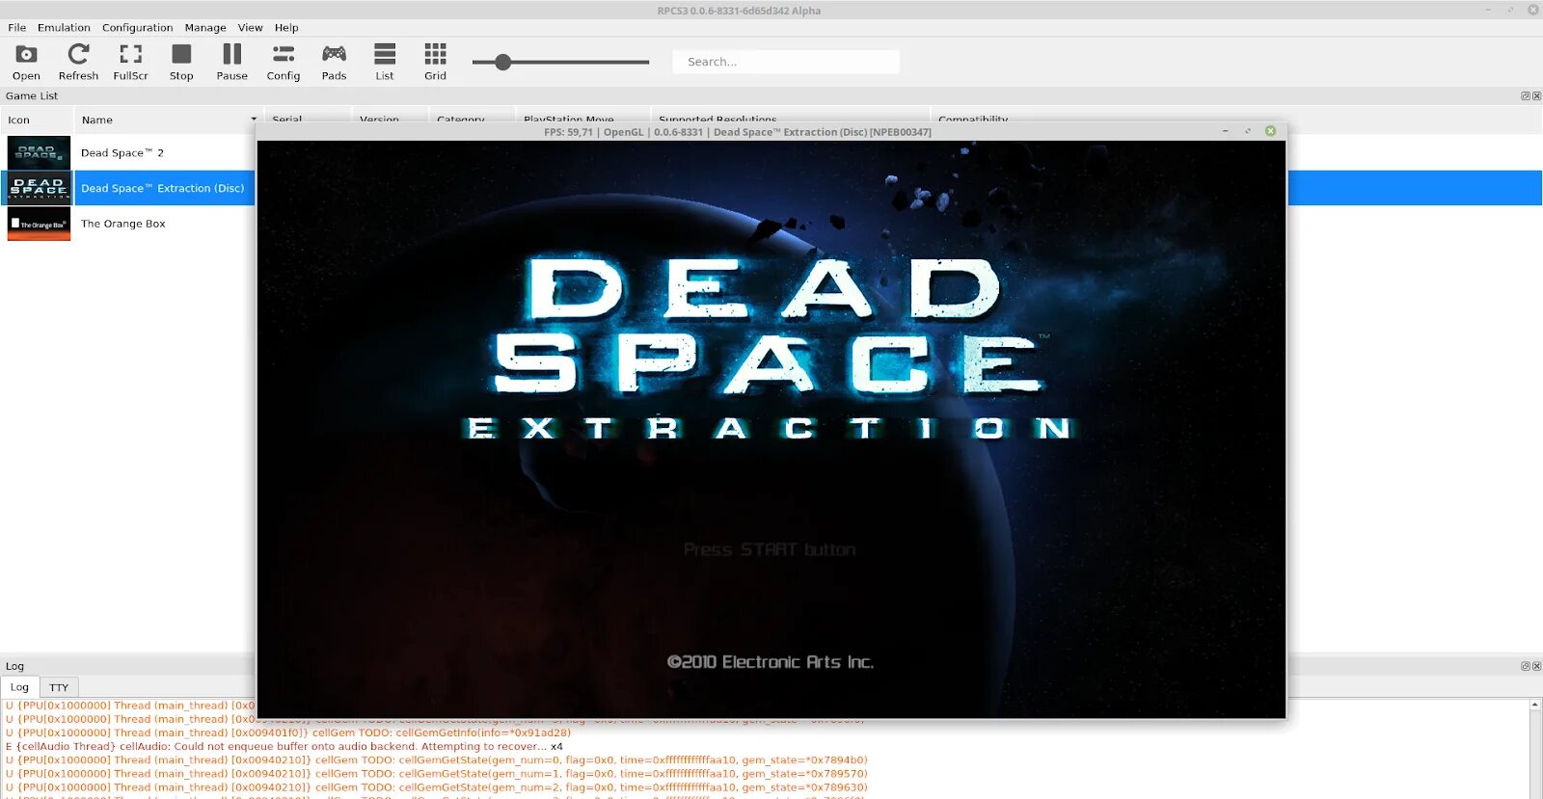This screenshot has width=1543, height=799.
Task: Close the RPCS3 main window
Action: coord(1533,10)
